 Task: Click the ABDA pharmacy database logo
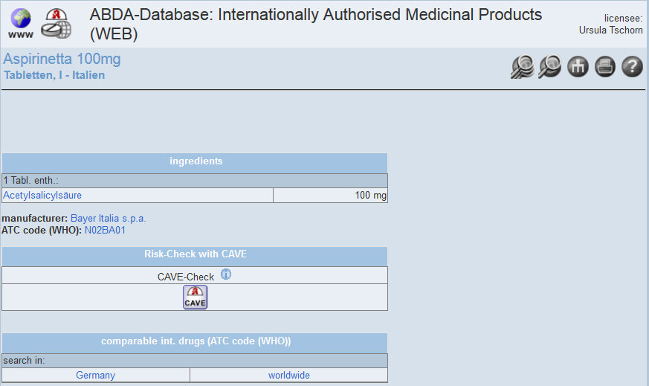click(x=56, y=24)
